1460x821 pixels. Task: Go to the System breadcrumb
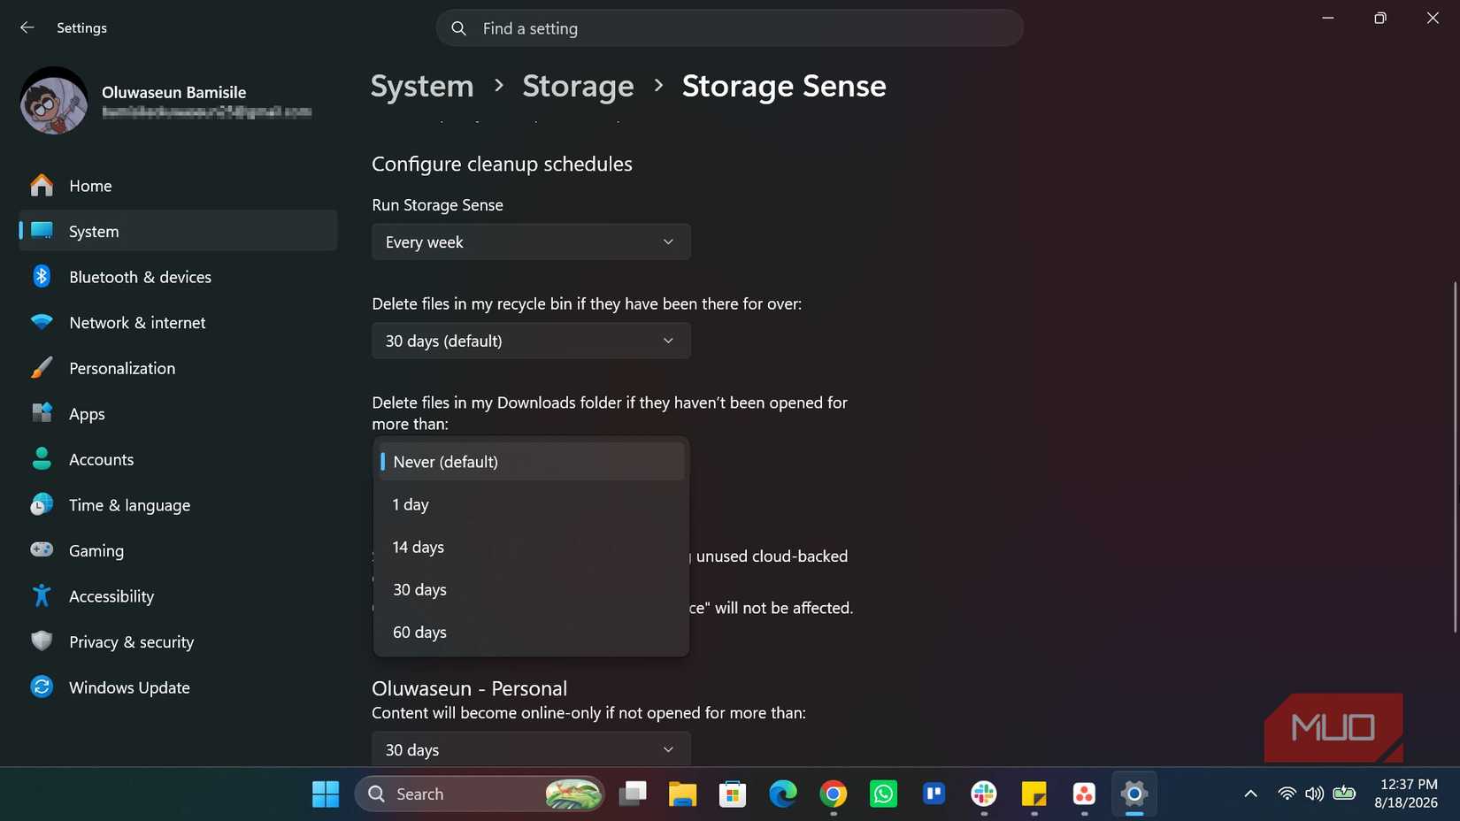pyautogui.click(x=422, y=86)
